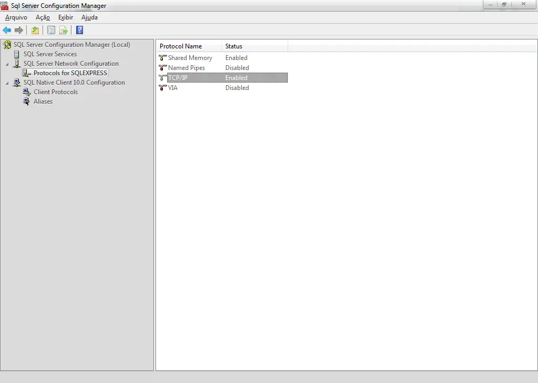Select SQL Server Configuration Manager (Local) root
This screenshot has width=538, height=383.
click(71, 45)
